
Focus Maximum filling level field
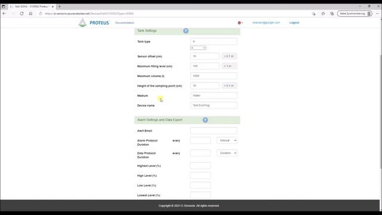click(205, 66)
